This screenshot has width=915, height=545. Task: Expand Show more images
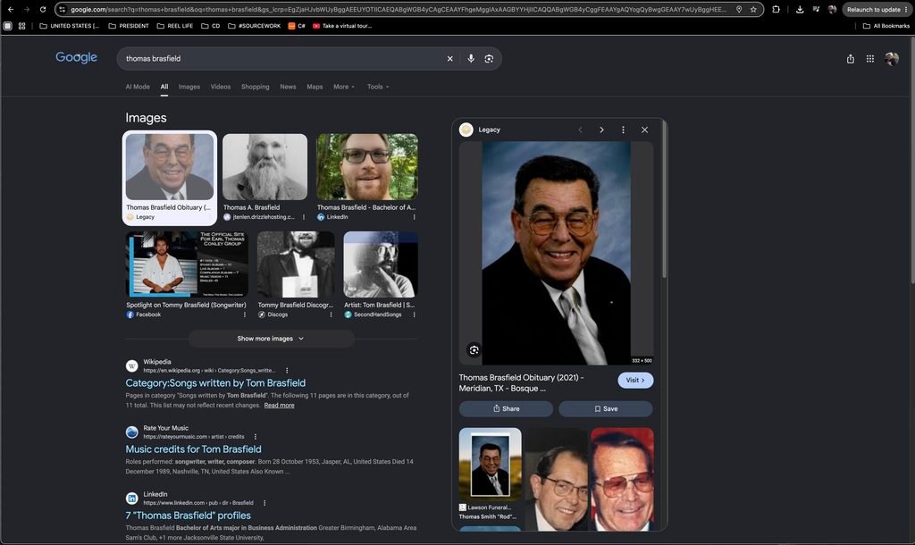(271, 339)
